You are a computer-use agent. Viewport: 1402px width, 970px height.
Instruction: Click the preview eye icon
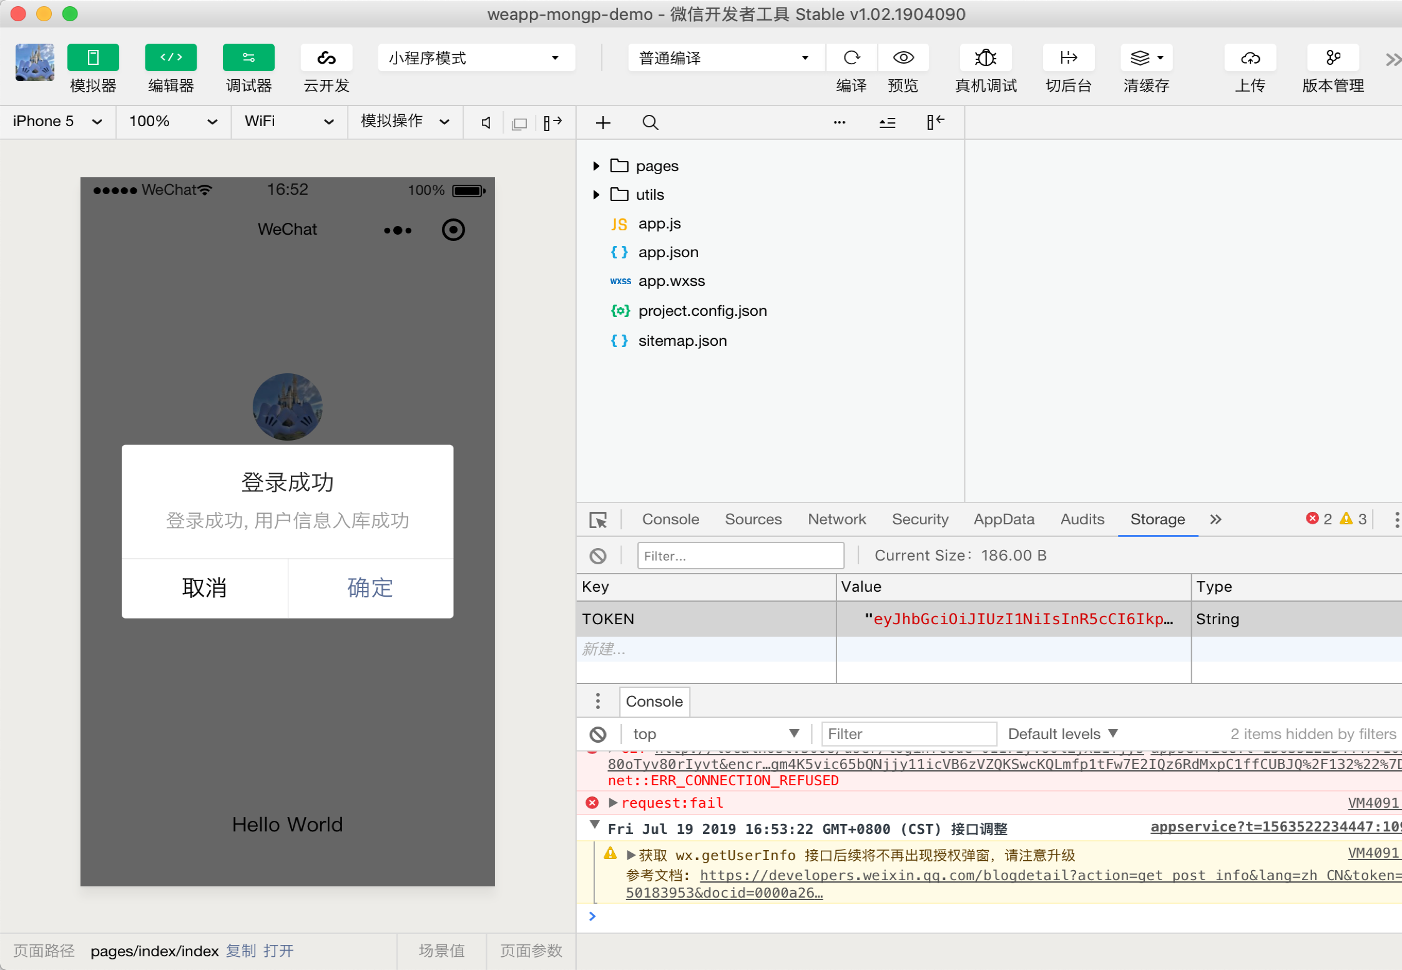(x=903, y=58)
